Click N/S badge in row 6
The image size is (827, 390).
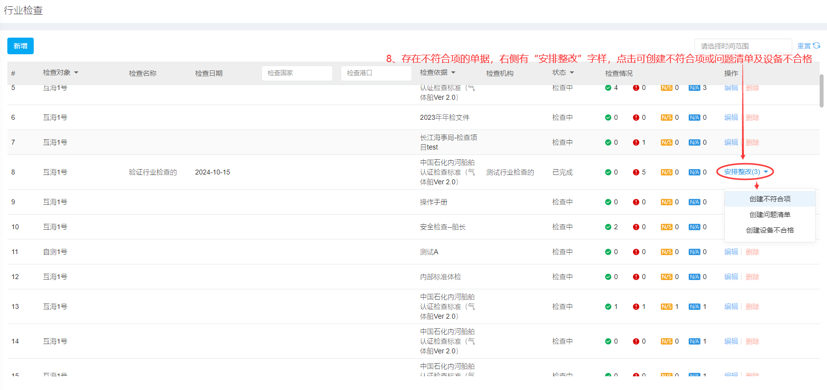[667, 117]
